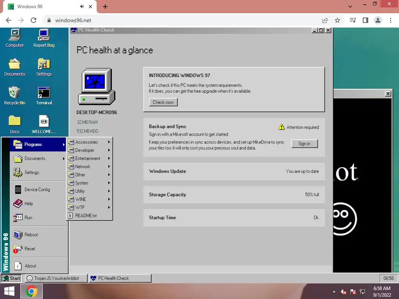Image resolution: width=399 pixels, height=299 pixels.
Task: Open the WELCOME markdown file icon
Action: pyautogui.click(x=44, y=124)
